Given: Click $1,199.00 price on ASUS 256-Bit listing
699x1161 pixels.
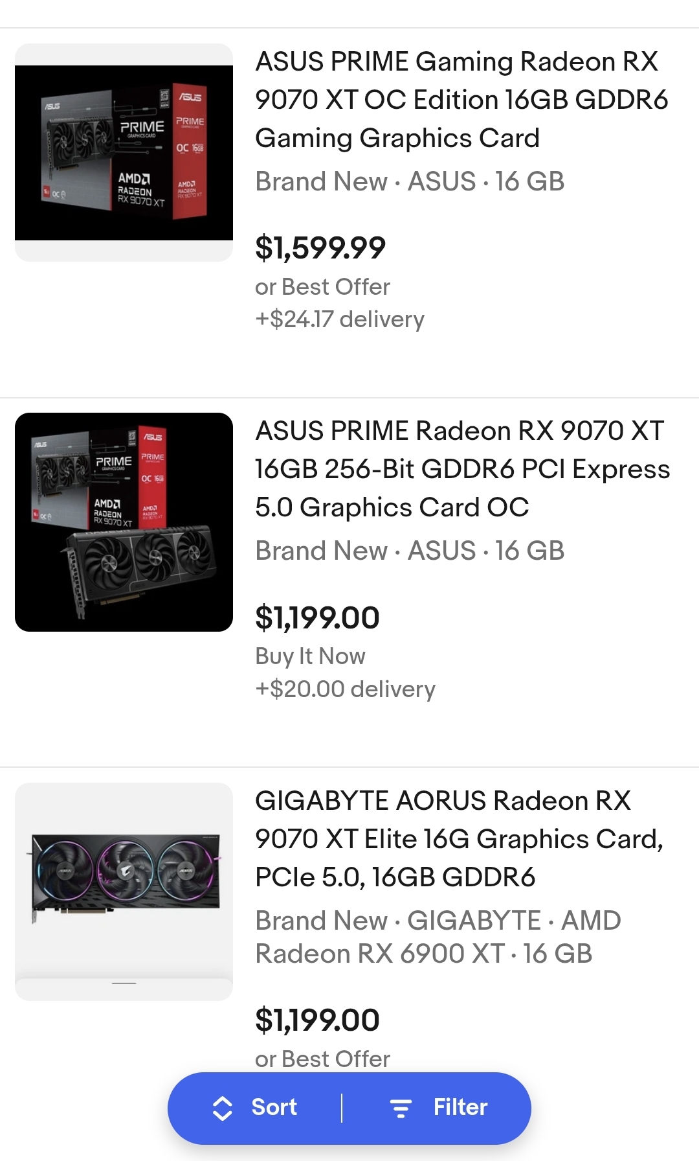Looking at the screenshot, I should [x=317, y=618].
